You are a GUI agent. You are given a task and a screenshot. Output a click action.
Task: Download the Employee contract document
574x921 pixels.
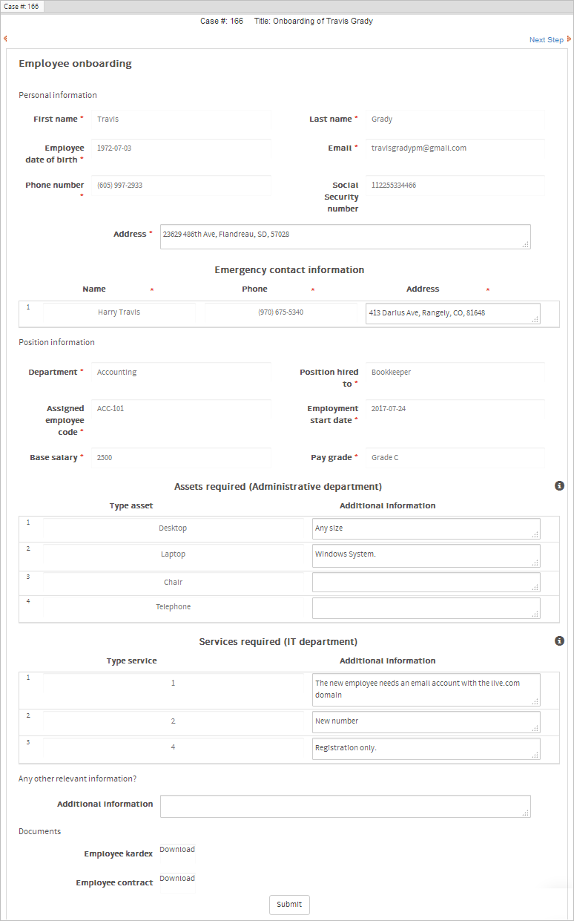click(177, 879)
